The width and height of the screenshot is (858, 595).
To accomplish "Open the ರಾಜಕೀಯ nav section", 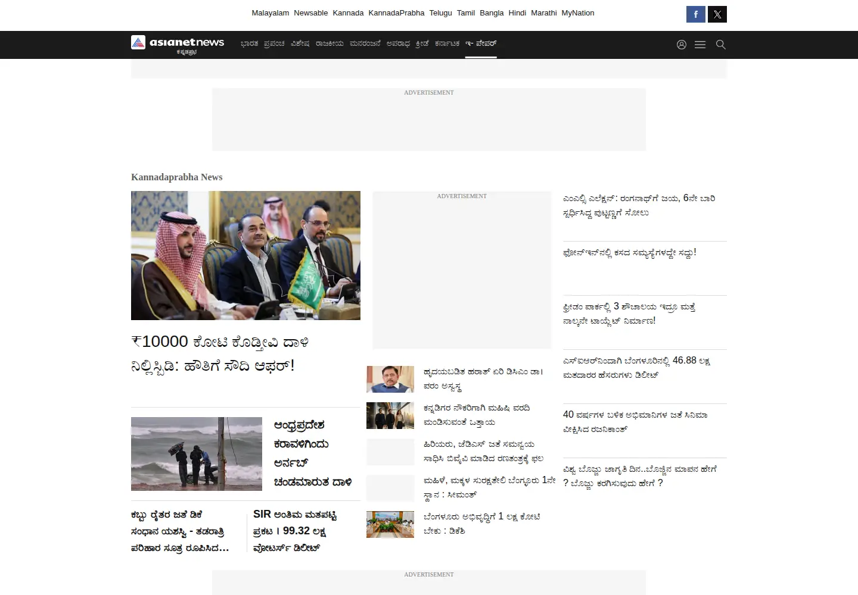I will click(x=329, y=44).
